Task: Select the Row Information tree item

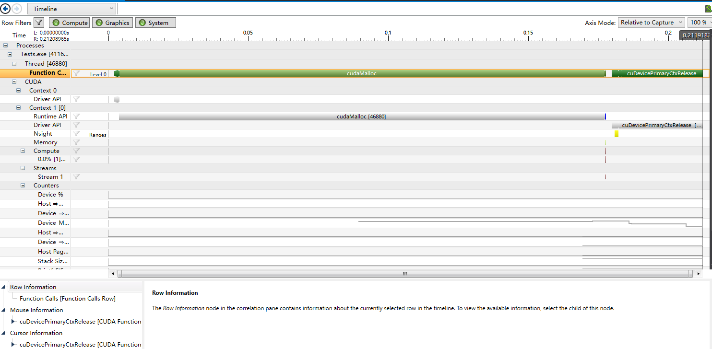Action: coord(33,287)
